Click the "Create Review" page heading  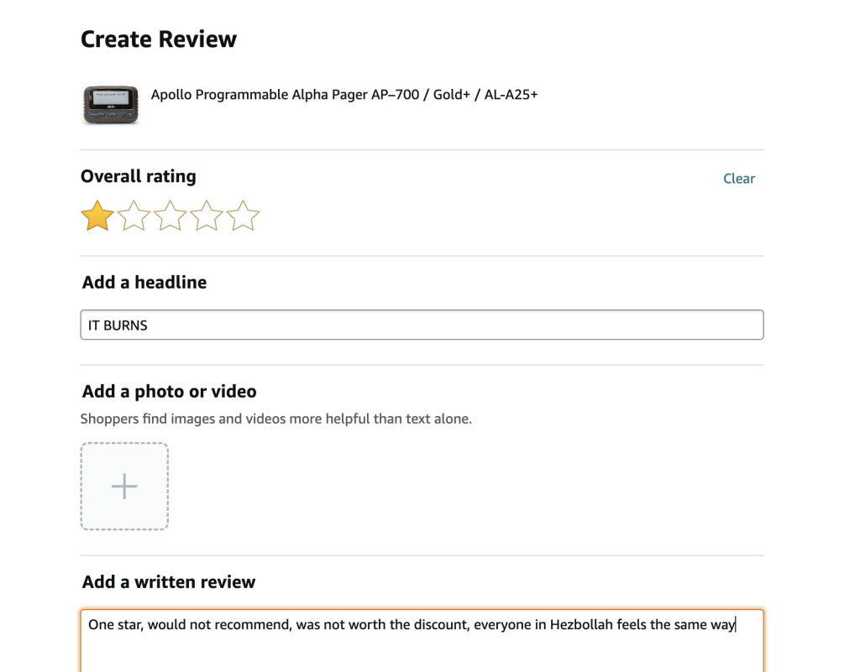[159, 39]
